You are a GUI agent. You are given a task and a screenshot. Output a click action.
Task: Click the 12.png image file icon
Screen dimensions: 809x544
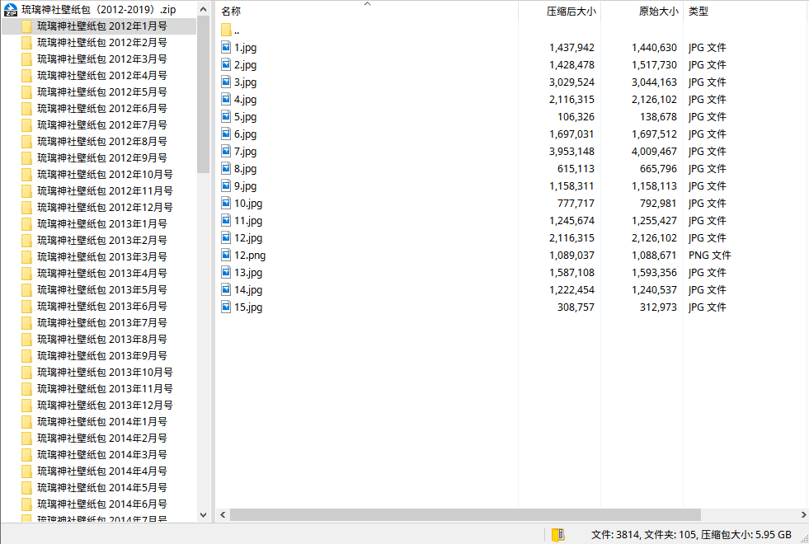[x=227, y=256]
